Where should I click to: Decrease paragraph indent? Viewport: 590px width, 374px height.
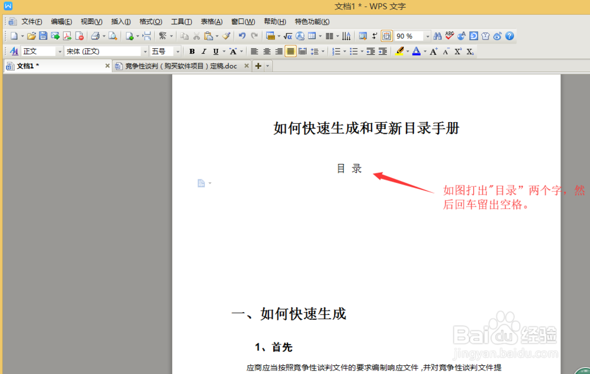coord(371,51)
